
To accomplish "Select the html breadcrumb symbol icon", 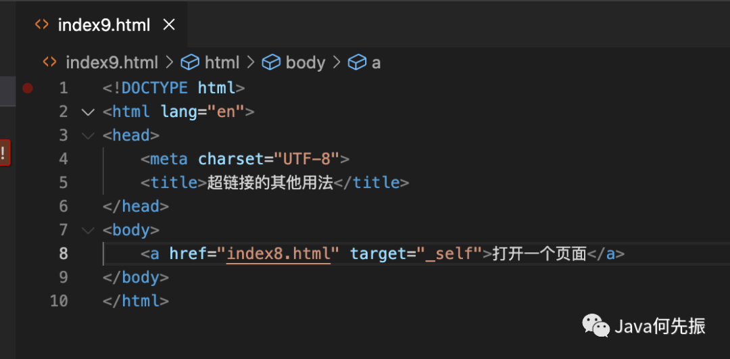I will coord(190,63).
